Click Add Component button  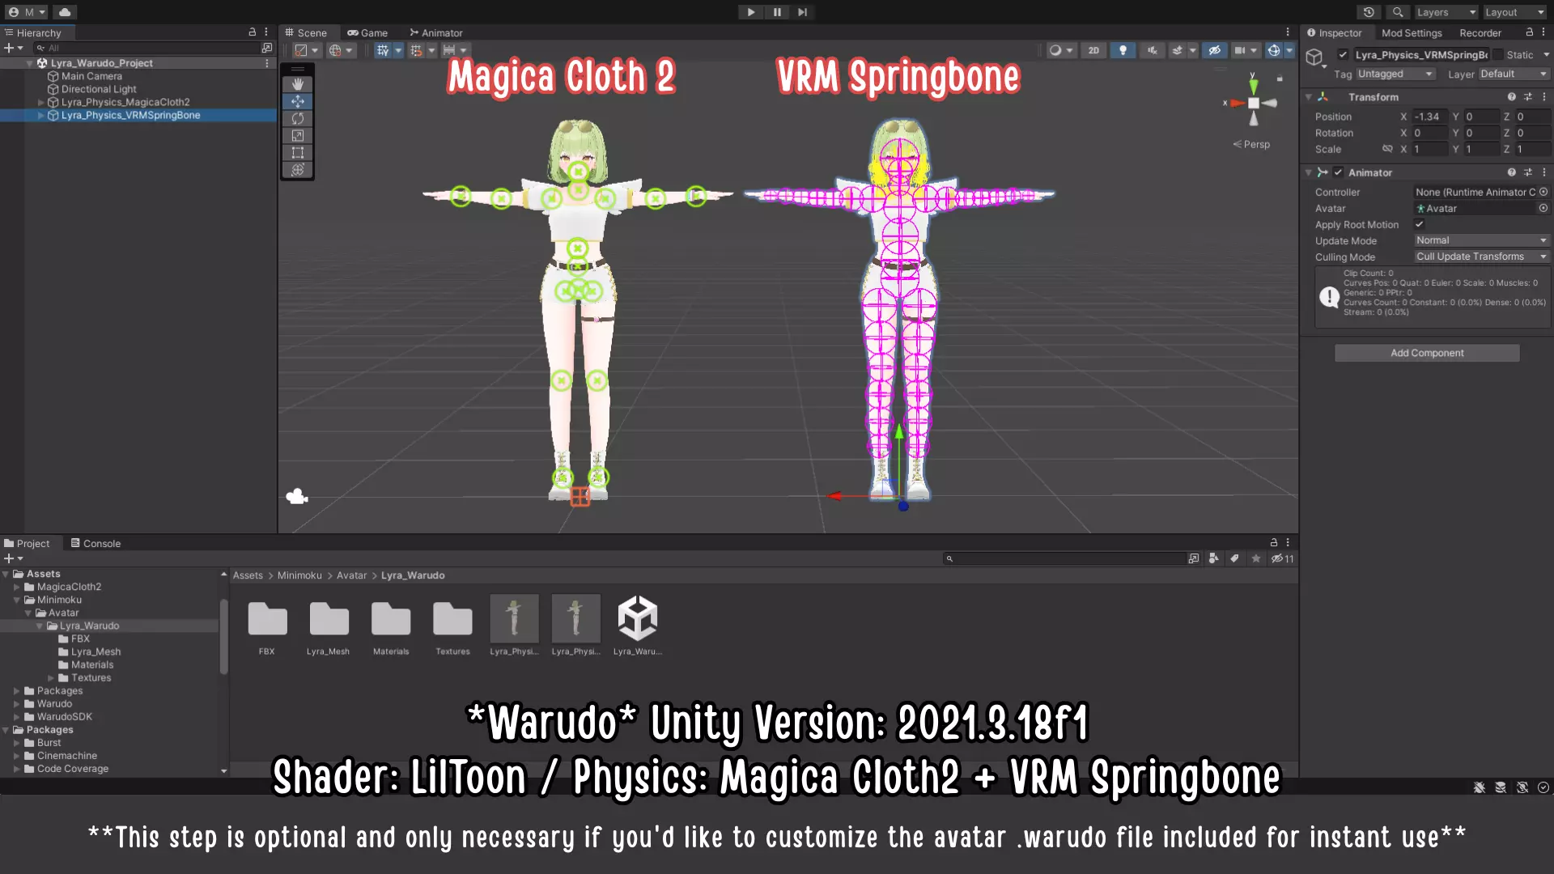[1427, 353]
